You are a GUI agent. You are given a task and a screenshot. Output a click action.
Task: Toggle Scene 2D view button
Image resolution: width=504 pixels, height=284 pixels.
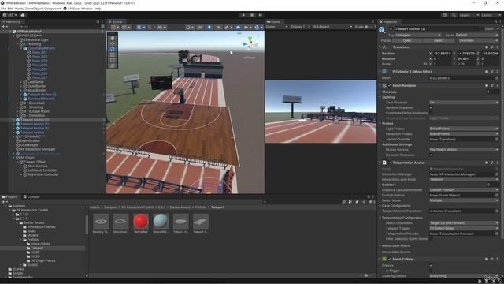pyautogui.click(x=200, y=28)
